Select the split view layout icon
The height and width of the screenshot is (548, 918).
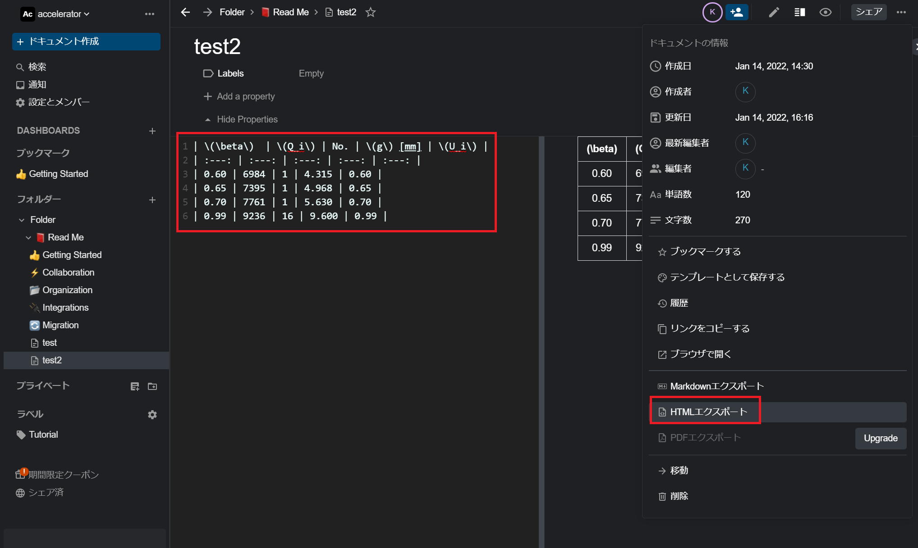(799, 12)
